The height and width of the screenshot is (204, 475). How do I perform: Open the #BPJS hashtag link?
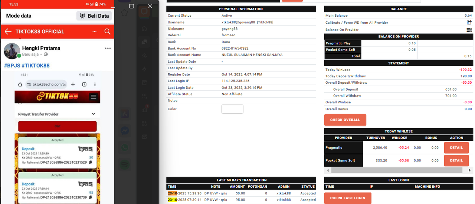12,66
